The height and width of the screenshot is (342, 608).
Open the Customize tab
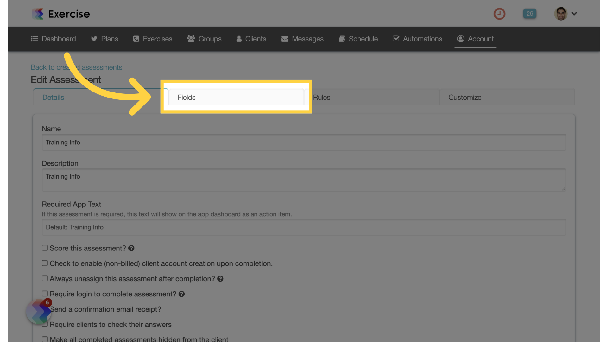pyautogui.click(x=465, y=97)
